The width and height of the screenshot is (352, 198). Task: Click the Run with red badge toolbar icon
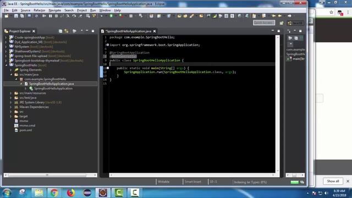pos(121,16)
